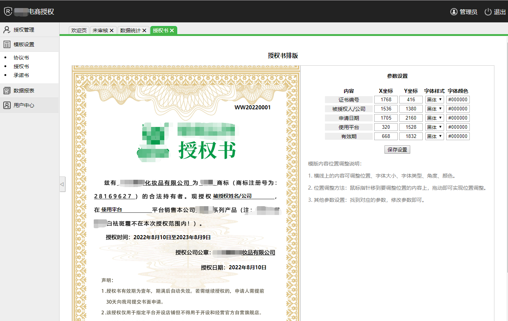Click the 参数设置 panel title
The width and height of the screenshot is (508, 321).
click(397, 76)
